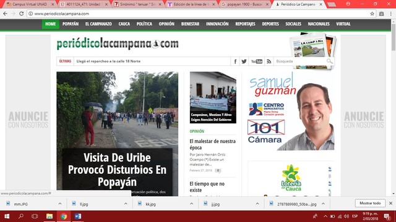Viewport: 396px width, 222px height.
Task: Open article Visita De Uribe Provocó Disturbios
Action: click(x=117, y=170)
